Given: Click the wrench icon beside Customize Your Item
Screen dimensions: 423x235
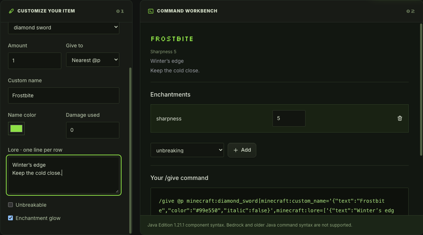Looking at the screenshot, I should pos(11,11).
